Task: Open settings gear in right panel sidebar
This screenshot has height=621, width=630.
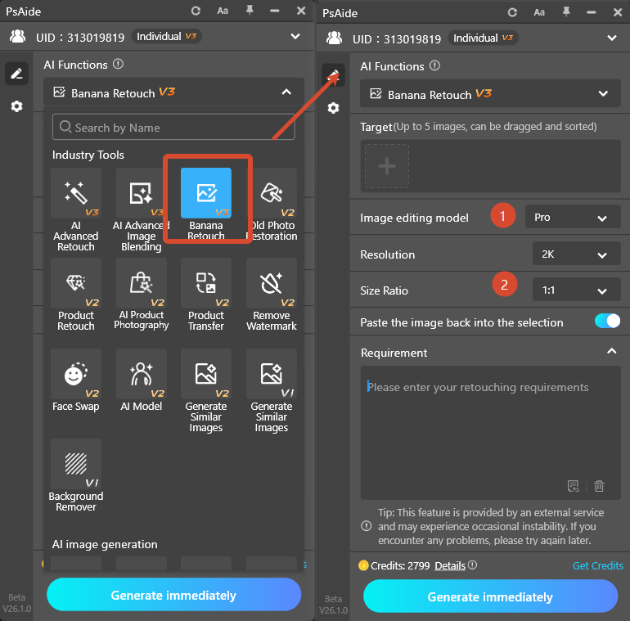Action: click(333, 108)
